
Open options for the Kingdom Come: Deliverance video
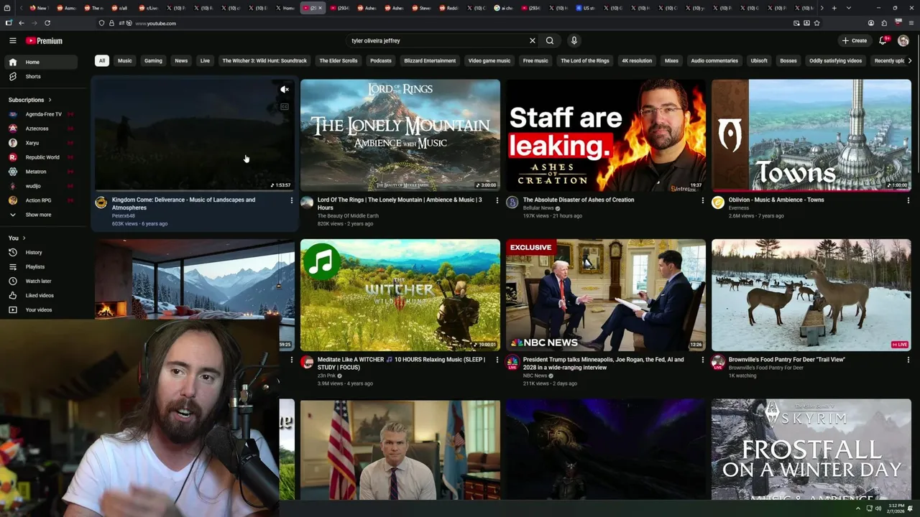point(291,200)
